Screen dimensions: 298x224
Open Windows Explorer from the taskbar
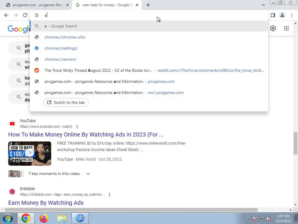(x=62, y=218)
